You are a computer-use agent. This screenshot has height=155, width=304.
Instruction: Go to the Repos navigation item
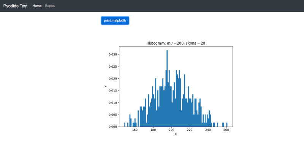[x=50, y=6]
